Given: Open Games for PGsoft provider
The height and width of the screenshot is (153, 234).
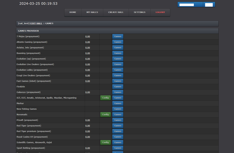Looking at the screenshot, I should pyautogui.click(x=118, y=120).
